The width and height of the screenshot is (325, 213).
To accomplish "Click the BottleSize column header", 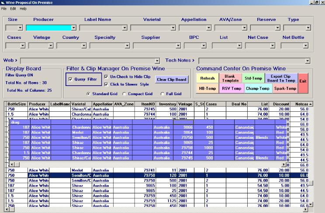I will [x=17, y=104].
